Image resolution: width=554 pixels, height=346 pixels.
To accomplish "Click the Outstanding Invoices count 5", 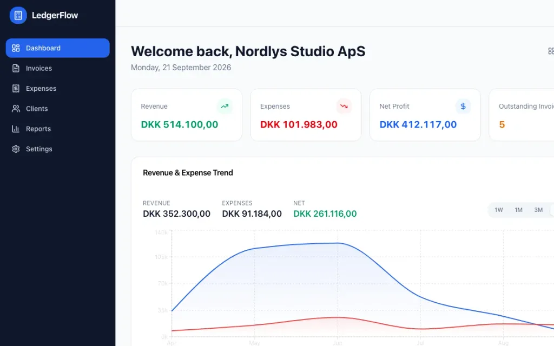I will (502, 125).
